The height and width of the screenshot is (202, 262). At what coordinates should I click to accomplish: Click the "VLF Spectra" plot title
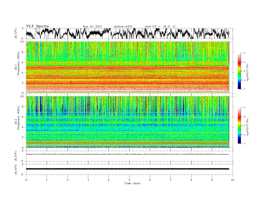click(37, 26)
